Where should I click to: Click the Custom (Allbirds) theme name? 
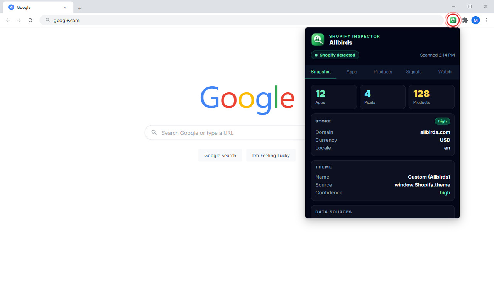[x=429, y=177]
